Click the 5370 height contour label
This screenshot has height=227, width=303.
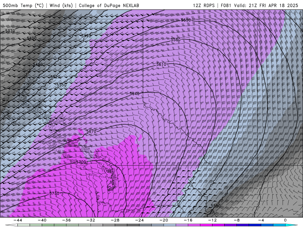[x=10, y=31]
